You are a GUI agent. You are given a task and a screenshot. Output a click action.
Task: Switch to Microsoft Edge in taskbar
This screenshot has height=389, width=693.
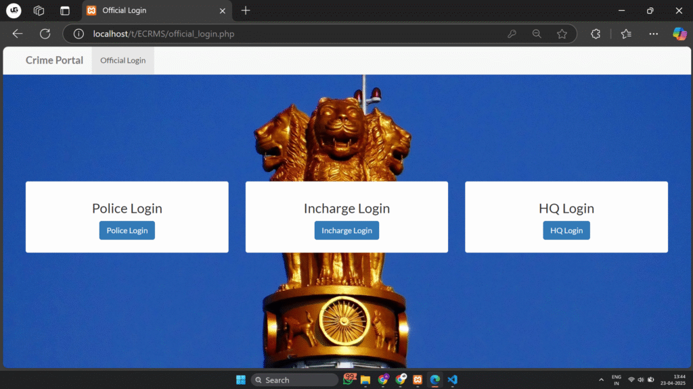(x=435, y=380)
